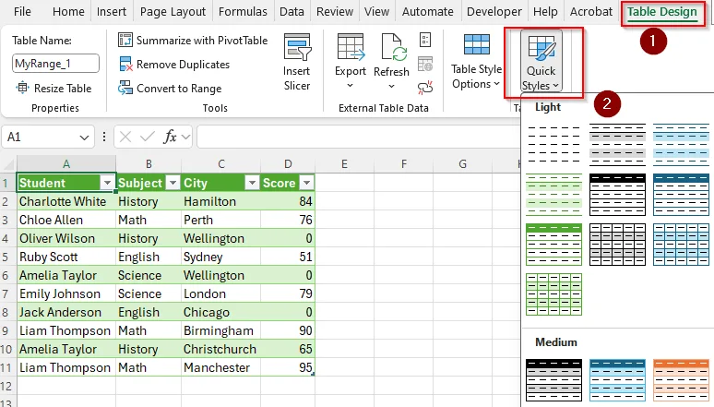The width and height of the screenshot is (714, 407).
Task: Select the Manchester cell
Action: pyautogui.click(x=220, y=367)
